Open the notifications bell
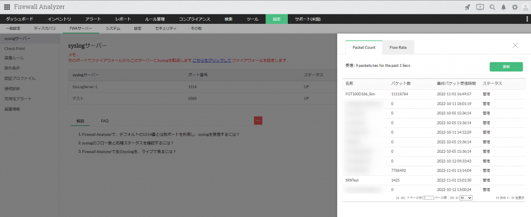Image resolution: width=531 pixels, height=217 pixels. coord(504,7)
